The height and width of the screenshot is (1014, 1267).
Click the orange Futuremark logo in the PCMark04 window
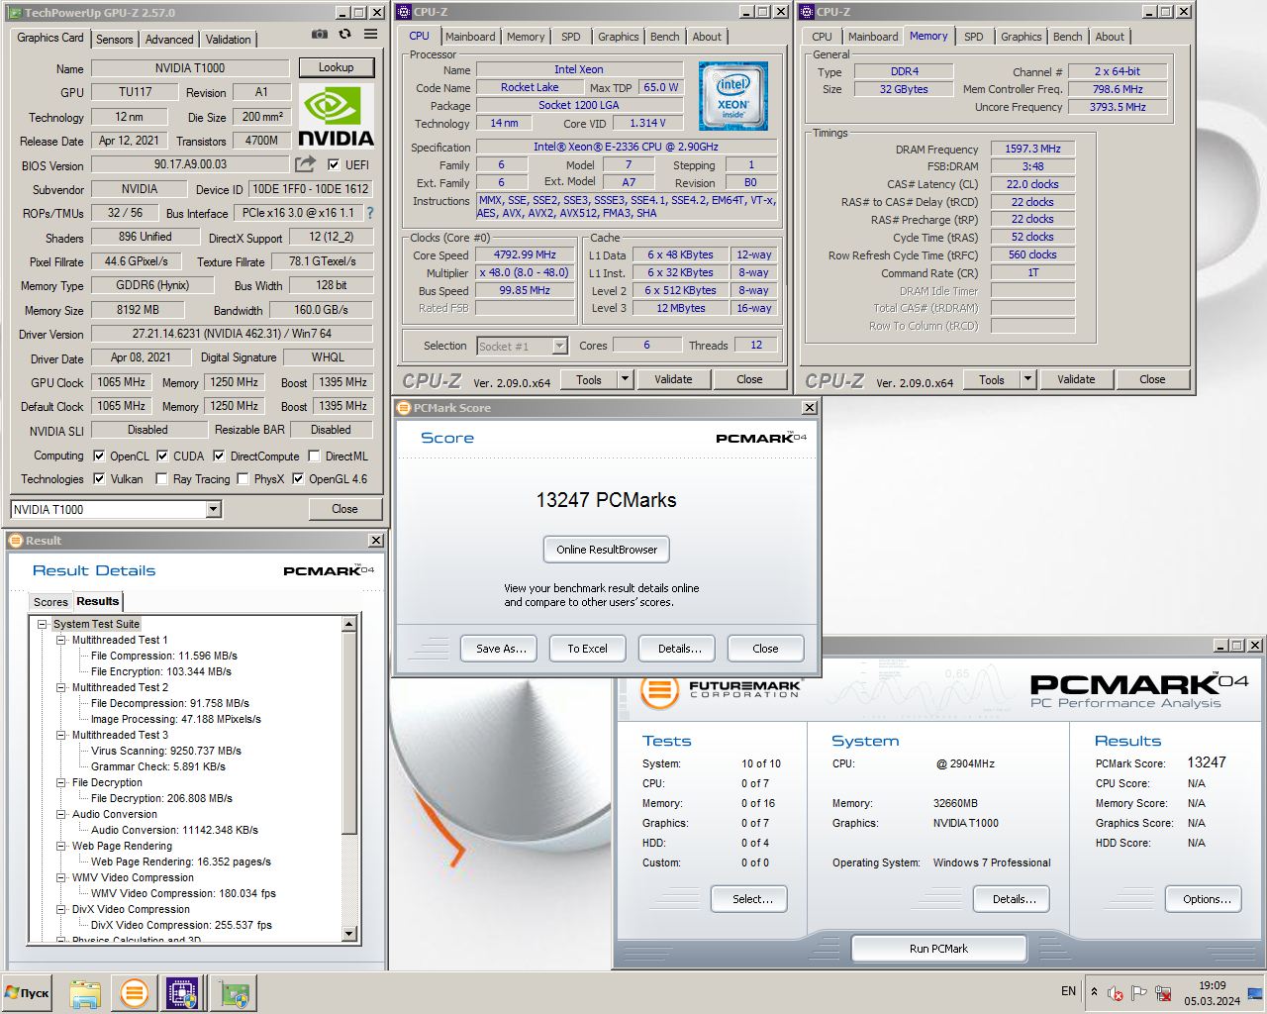tap(659, 689)
